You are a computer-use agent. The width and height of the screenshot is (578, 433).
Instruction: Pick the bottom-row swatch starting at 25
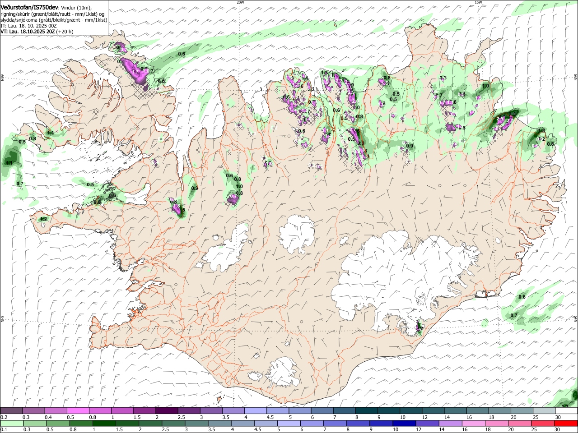coord(542,424)
